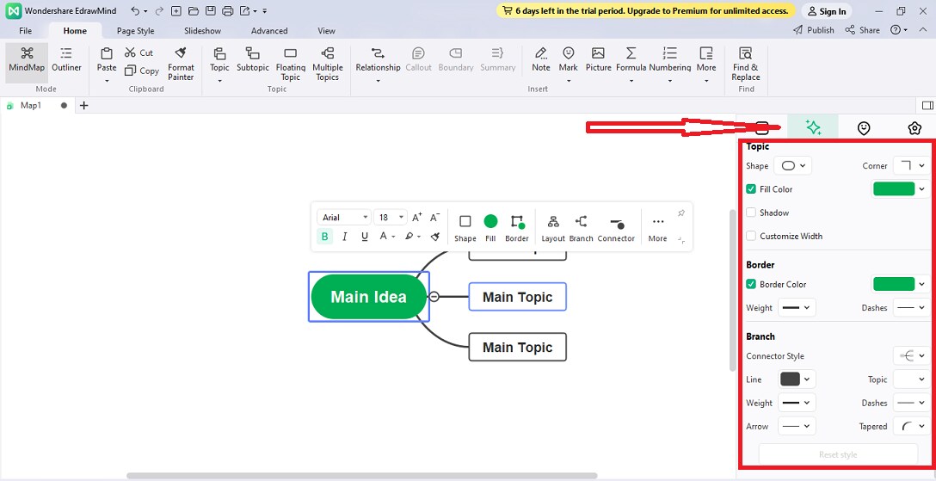Open Layout in the floating toolbar
Viewport: 936px width, 481px height.
tap(553, 229)
